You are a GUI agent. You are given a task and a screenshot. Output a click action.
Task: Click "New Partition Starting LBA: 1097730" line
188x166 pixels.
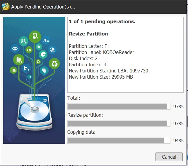click(109, 71)
